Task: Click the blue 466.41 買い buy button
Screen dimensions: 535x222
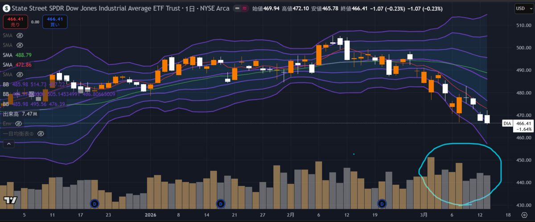Action: (54, 21)
